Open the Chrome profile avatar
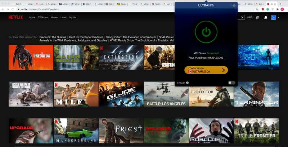Viewport: 288px width, 147px height. [282, 9]
